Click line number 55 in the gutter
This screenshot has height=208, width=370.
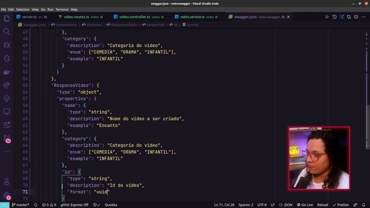pyautogui.click(x=25, y=86)
